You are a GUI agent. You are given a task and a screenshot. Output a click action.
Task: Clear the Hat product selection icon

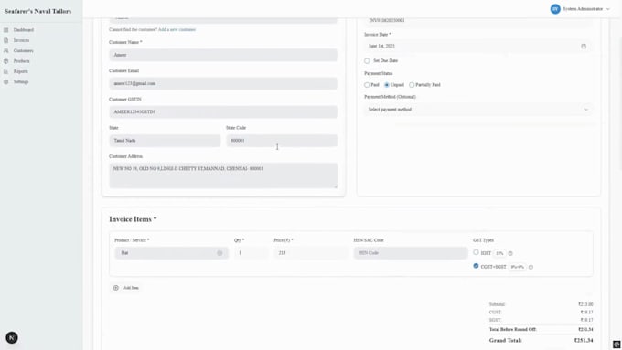[220, 253]
